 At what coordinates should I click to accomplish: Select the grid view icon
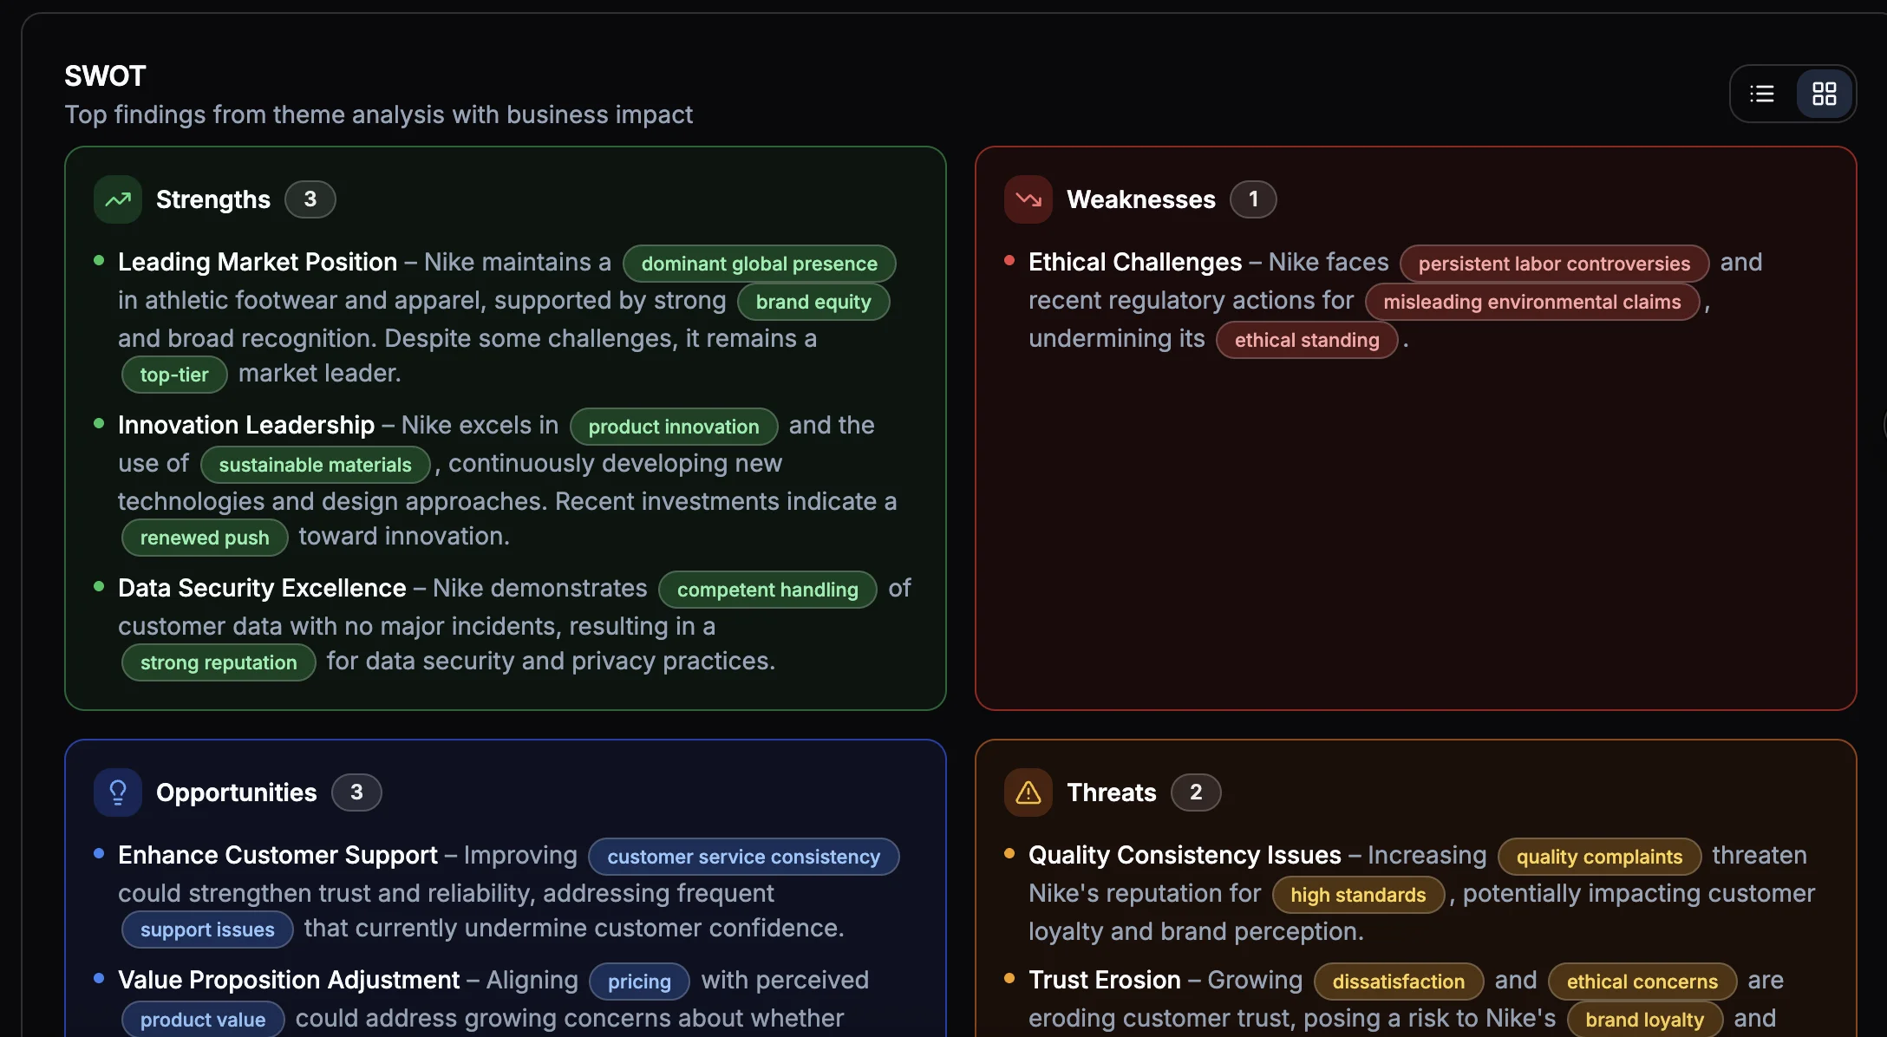1825,94
